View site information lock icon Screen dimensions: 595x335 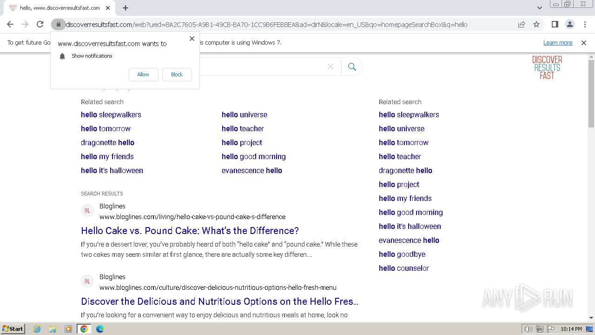58,24
